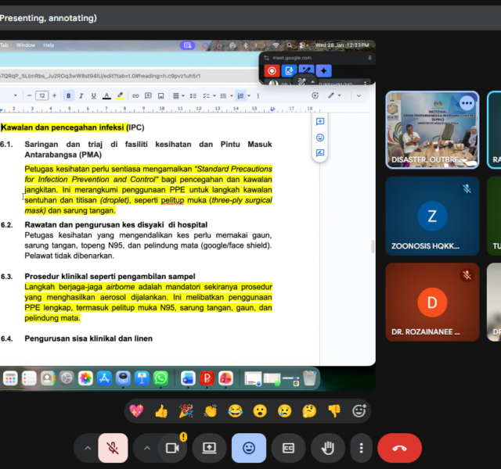Open the Help menu in menu bar
This screenshot has width=501, height=469.
49,45
